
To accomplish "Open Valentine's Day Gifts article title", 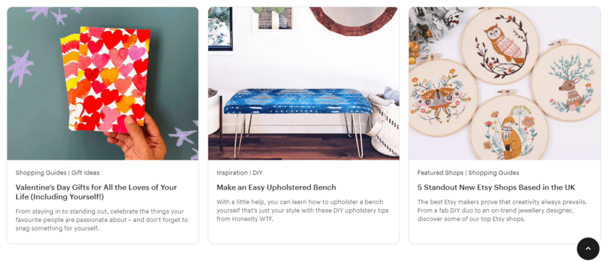I will [97, 192].
